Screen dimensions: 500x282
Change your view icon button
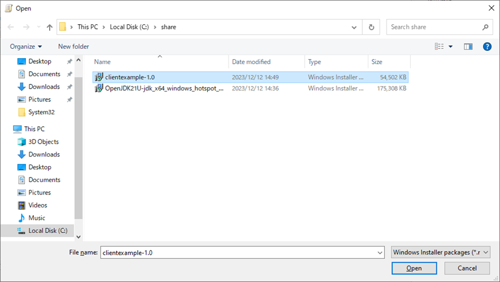pos(439,47)
